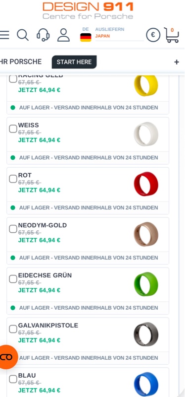Select the German flag language icon
The image size is (185, 397).
click(86, 38)
